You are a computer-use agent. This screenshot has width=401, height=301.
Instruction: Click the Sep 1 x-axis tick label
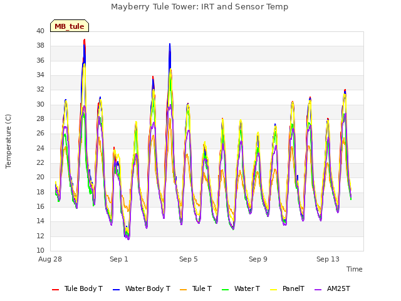(x=119, y=259)
